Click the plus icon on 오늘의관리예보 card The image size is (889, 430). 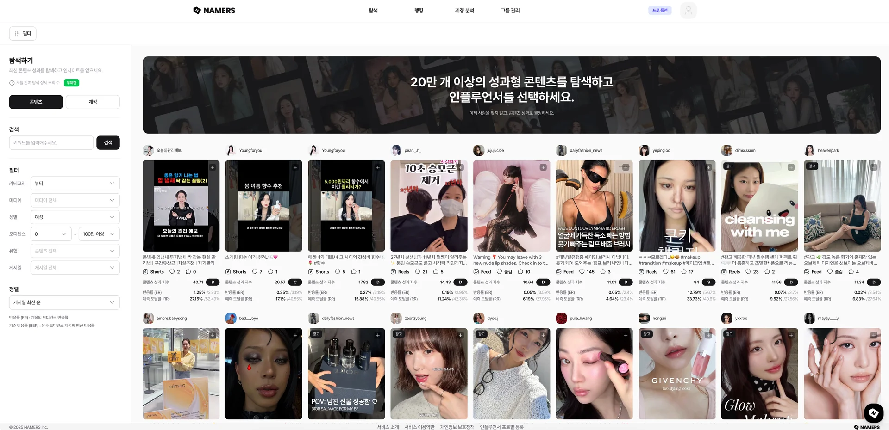(213, 167)
